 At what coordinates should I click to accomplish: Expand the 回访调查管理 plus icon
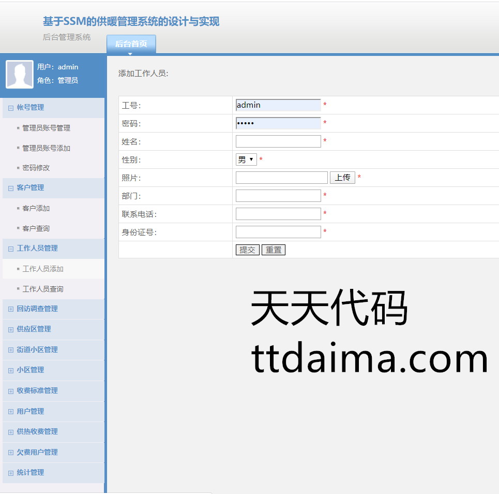pyautogui.click(x=11, y=309)
